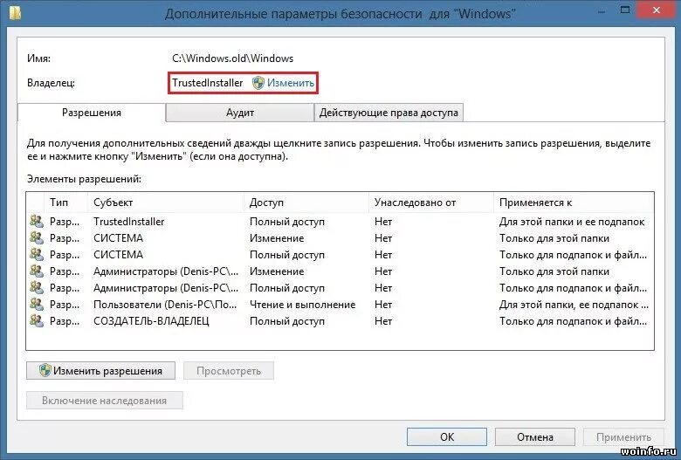Click 'Для этой папки и ее подпапок' cell
Screen dimensions: 681x460
coord(572,222)
